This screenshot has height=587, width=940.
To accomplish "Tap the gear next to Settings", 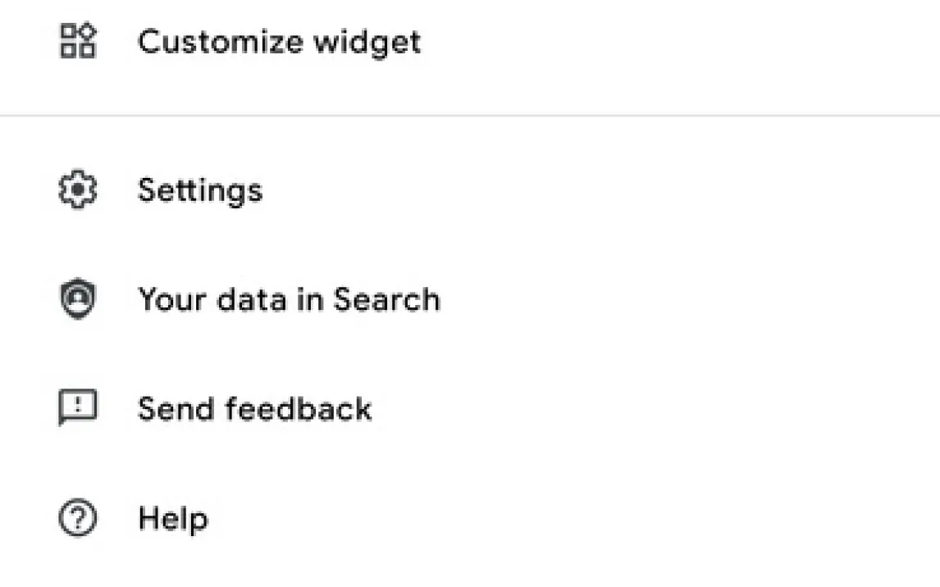I will tap(78, 190).
